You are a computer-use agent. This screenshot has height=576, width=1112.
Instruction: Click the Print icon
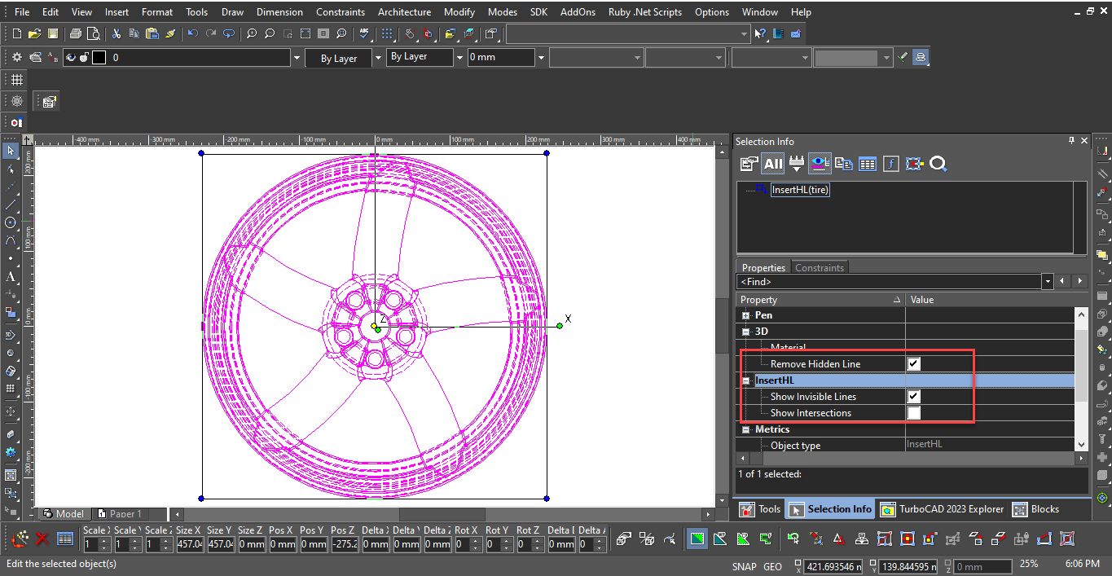[x=76, y=33]
